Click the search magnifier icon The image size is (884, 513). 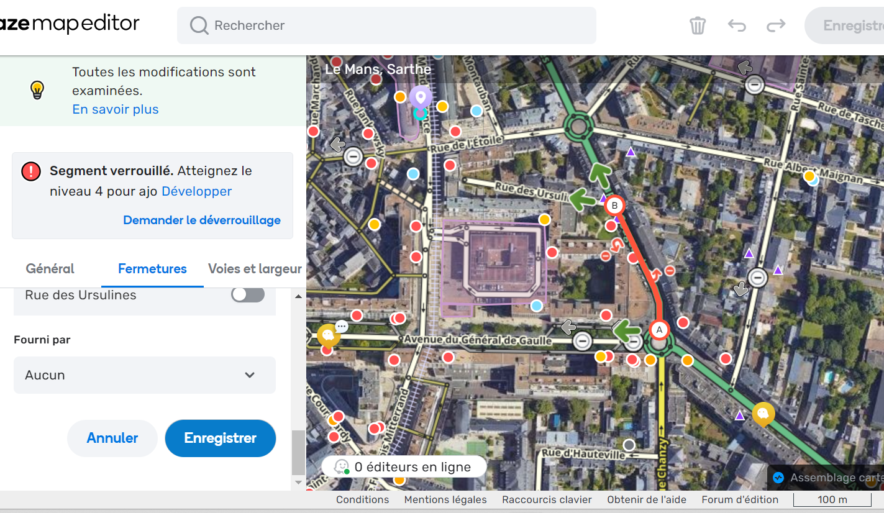pyautogui.click(x=199, y=25)
